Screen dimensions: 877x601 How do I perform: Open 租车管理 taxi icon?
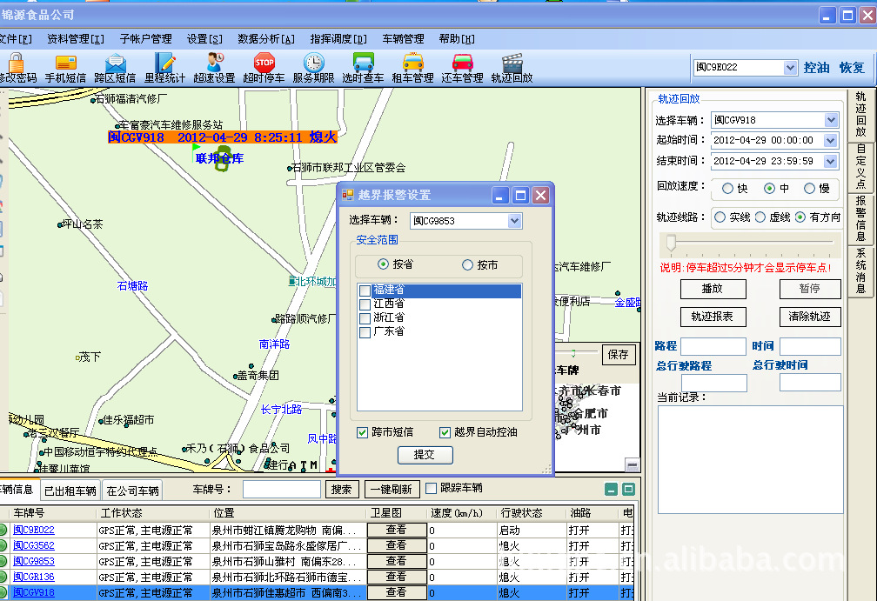click(x=412, y=63)
